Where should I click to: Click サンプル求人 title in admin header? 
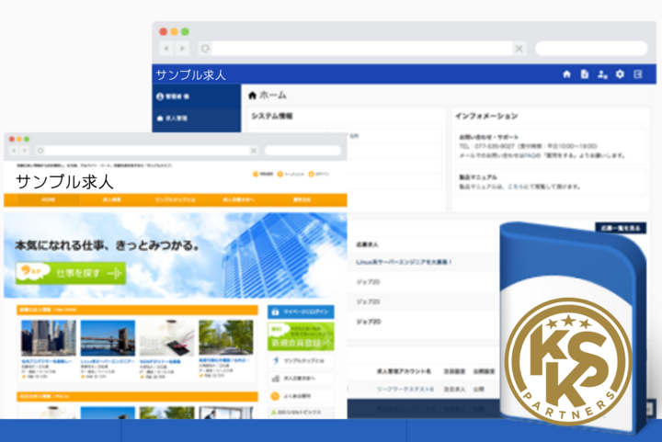[x=191, y=75]
